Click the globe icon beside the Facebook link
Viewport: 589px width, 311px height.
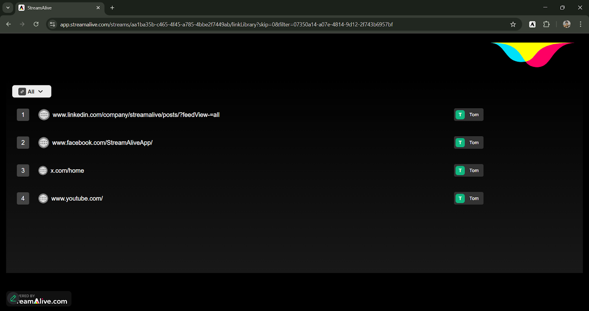(43, 143)
